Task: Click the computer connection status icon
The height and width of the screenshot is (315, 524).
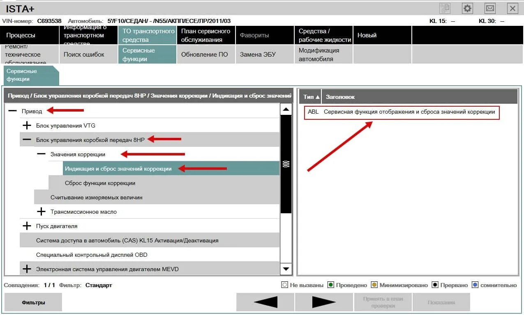Action: point(445,9)
